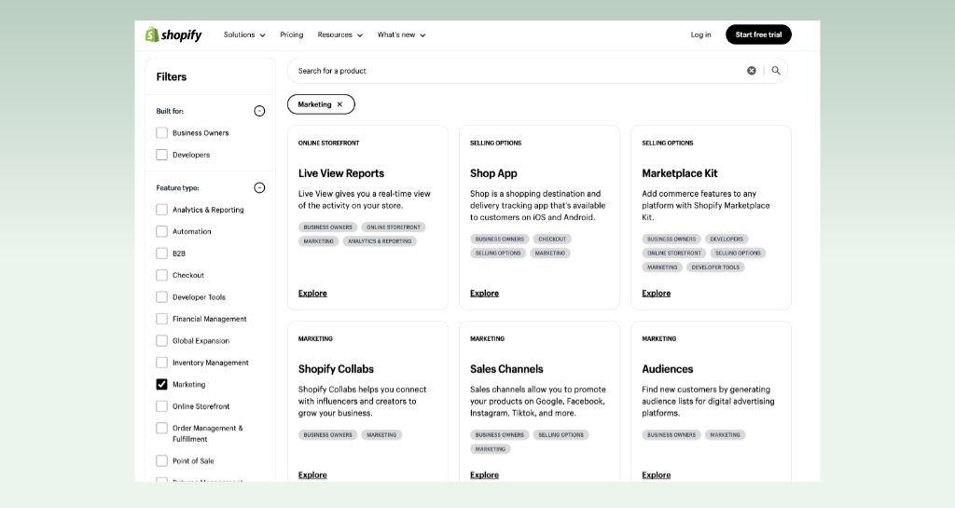Screen dimensions: 955x508
Task: Explore Shopify Collabs
Action: (x=312, y=474)
